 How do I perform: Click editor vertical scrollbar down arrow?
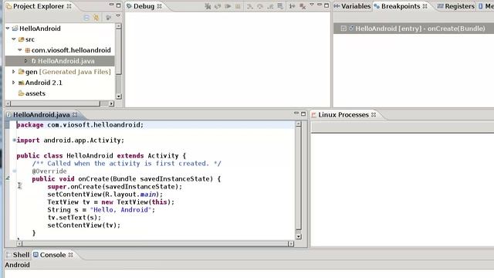[299, 236]
